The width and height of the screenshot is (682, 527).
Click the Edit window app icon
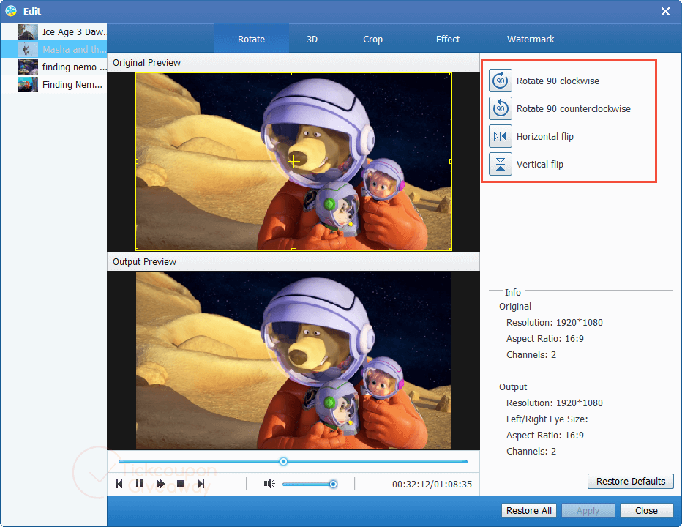point(11,11)
